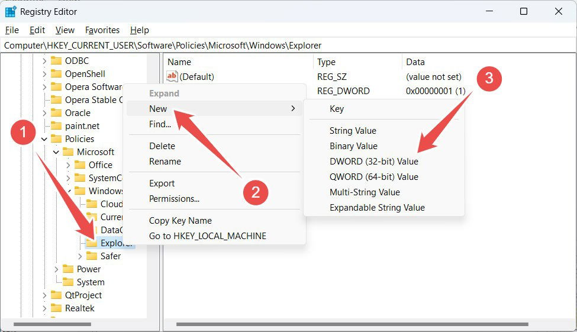Create a new Binary Value
The image size is (577, 332).
point(384,146)
